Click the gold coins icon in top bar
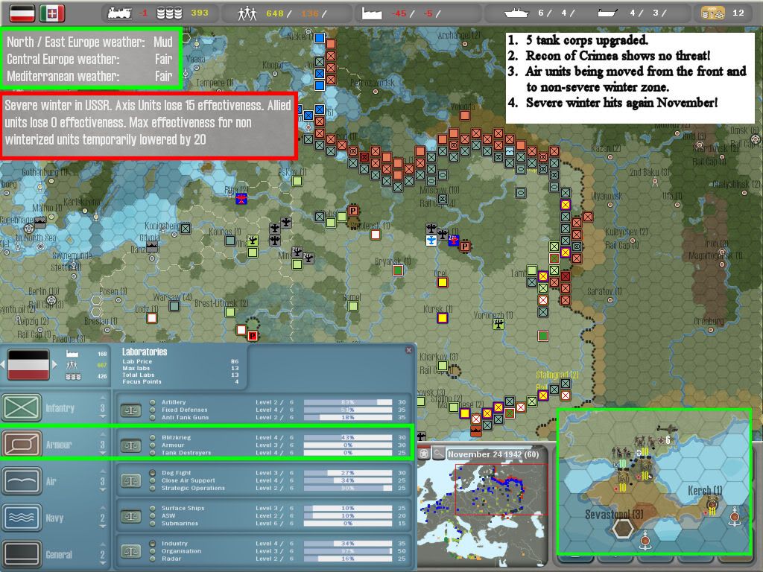The image size is (763, 572). pos(714,13)
